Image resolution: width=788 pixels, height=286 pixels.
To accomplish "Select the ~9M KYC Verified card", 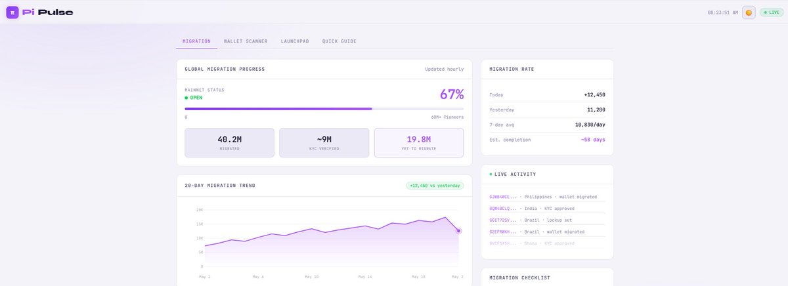I will coord(324,143).
